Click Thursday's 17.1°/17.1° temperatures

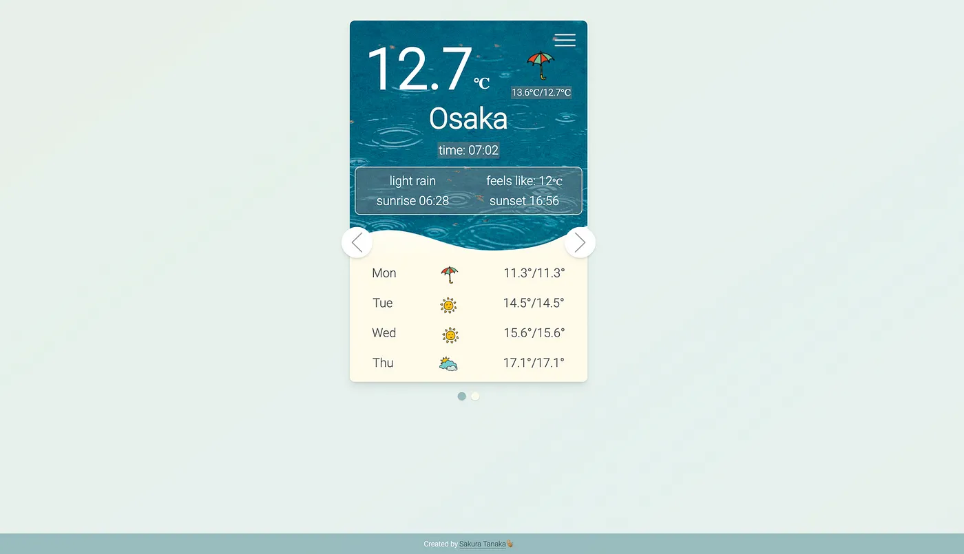point(534,363)
